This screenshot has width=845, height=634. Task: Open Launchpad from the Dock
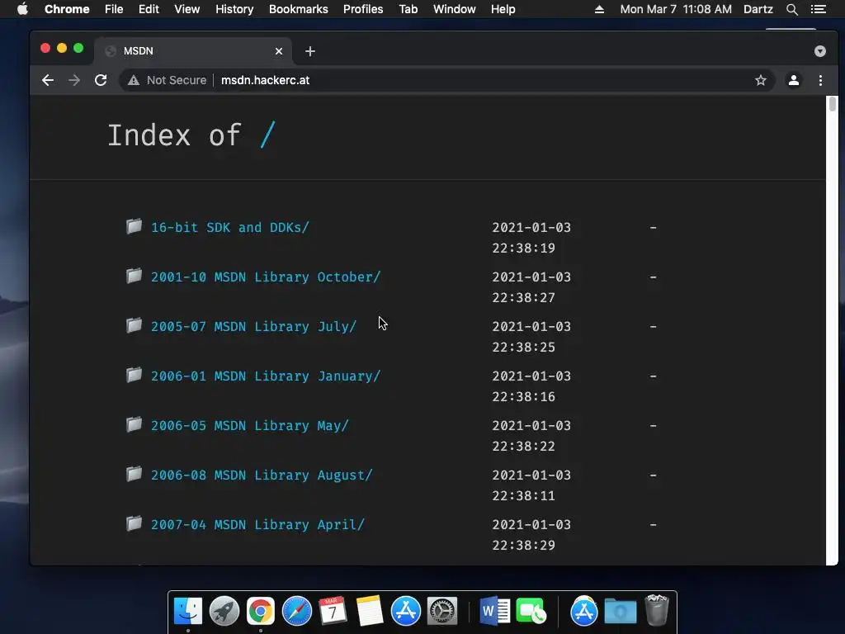(x=224, y=611)
